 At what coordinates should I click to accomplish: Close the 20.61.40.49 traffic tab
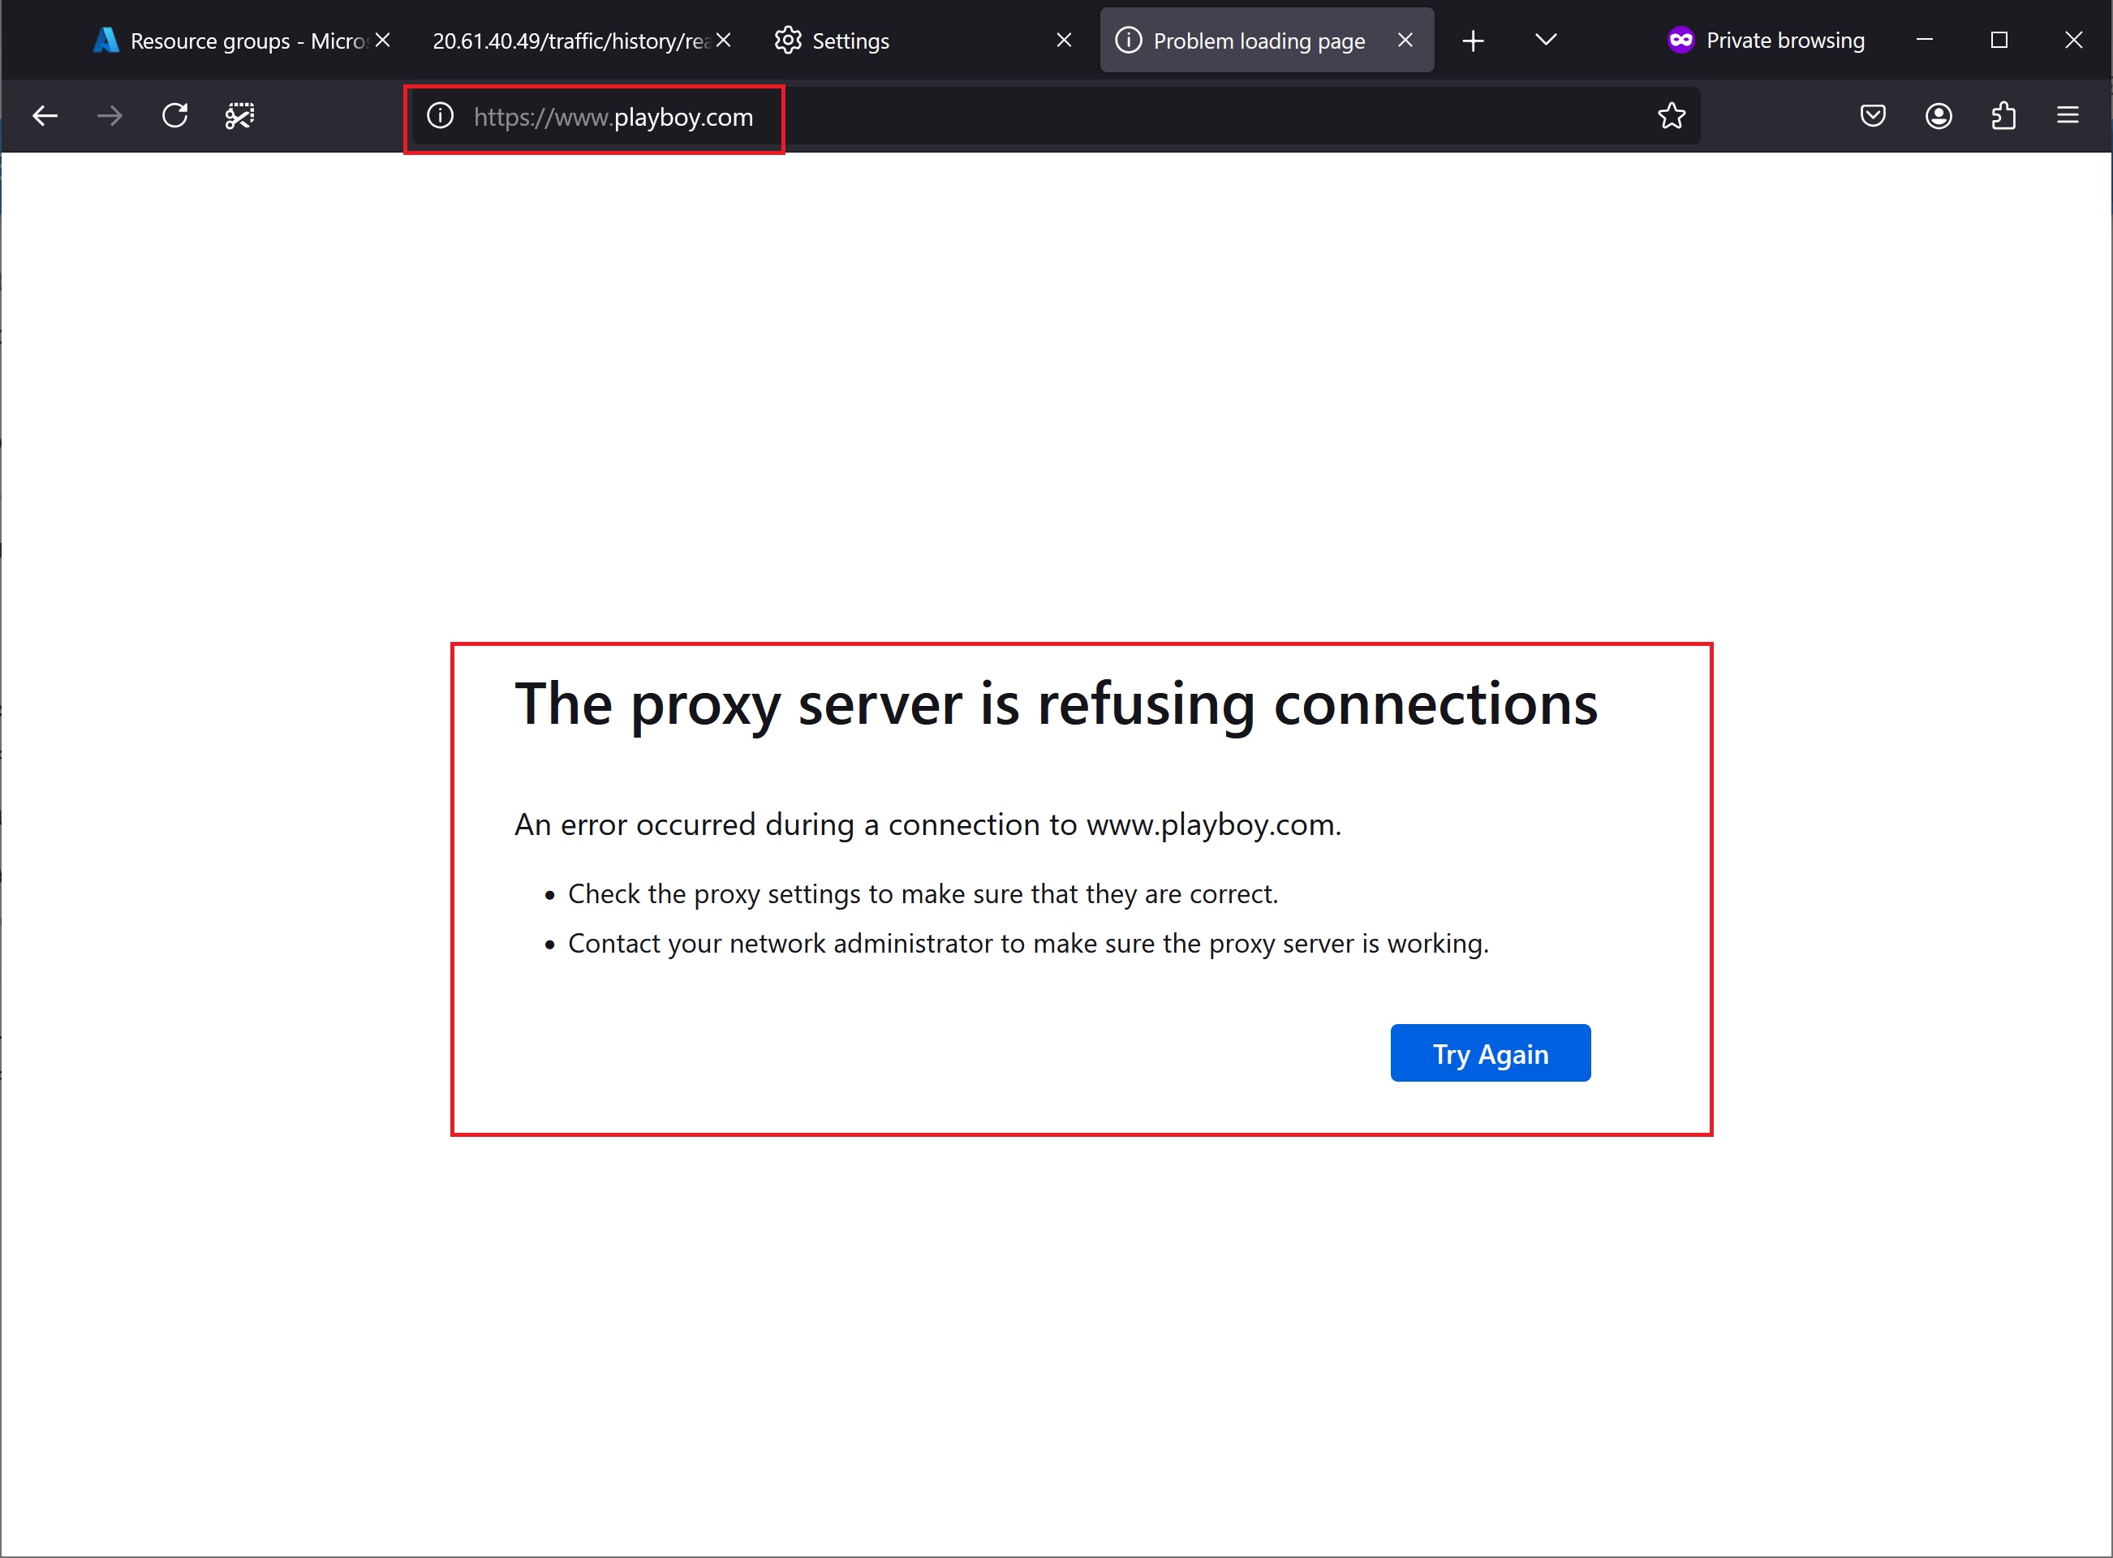pyautogui.click(x=723, y=41)
